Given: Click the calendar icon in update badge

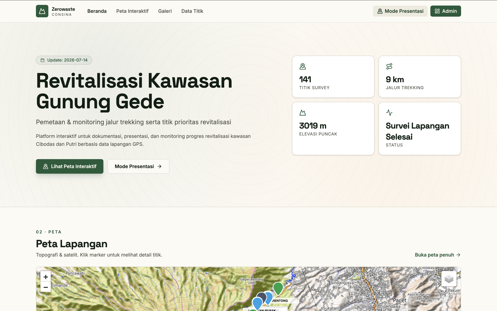Looking at the screenshot, I should [42, 60].
